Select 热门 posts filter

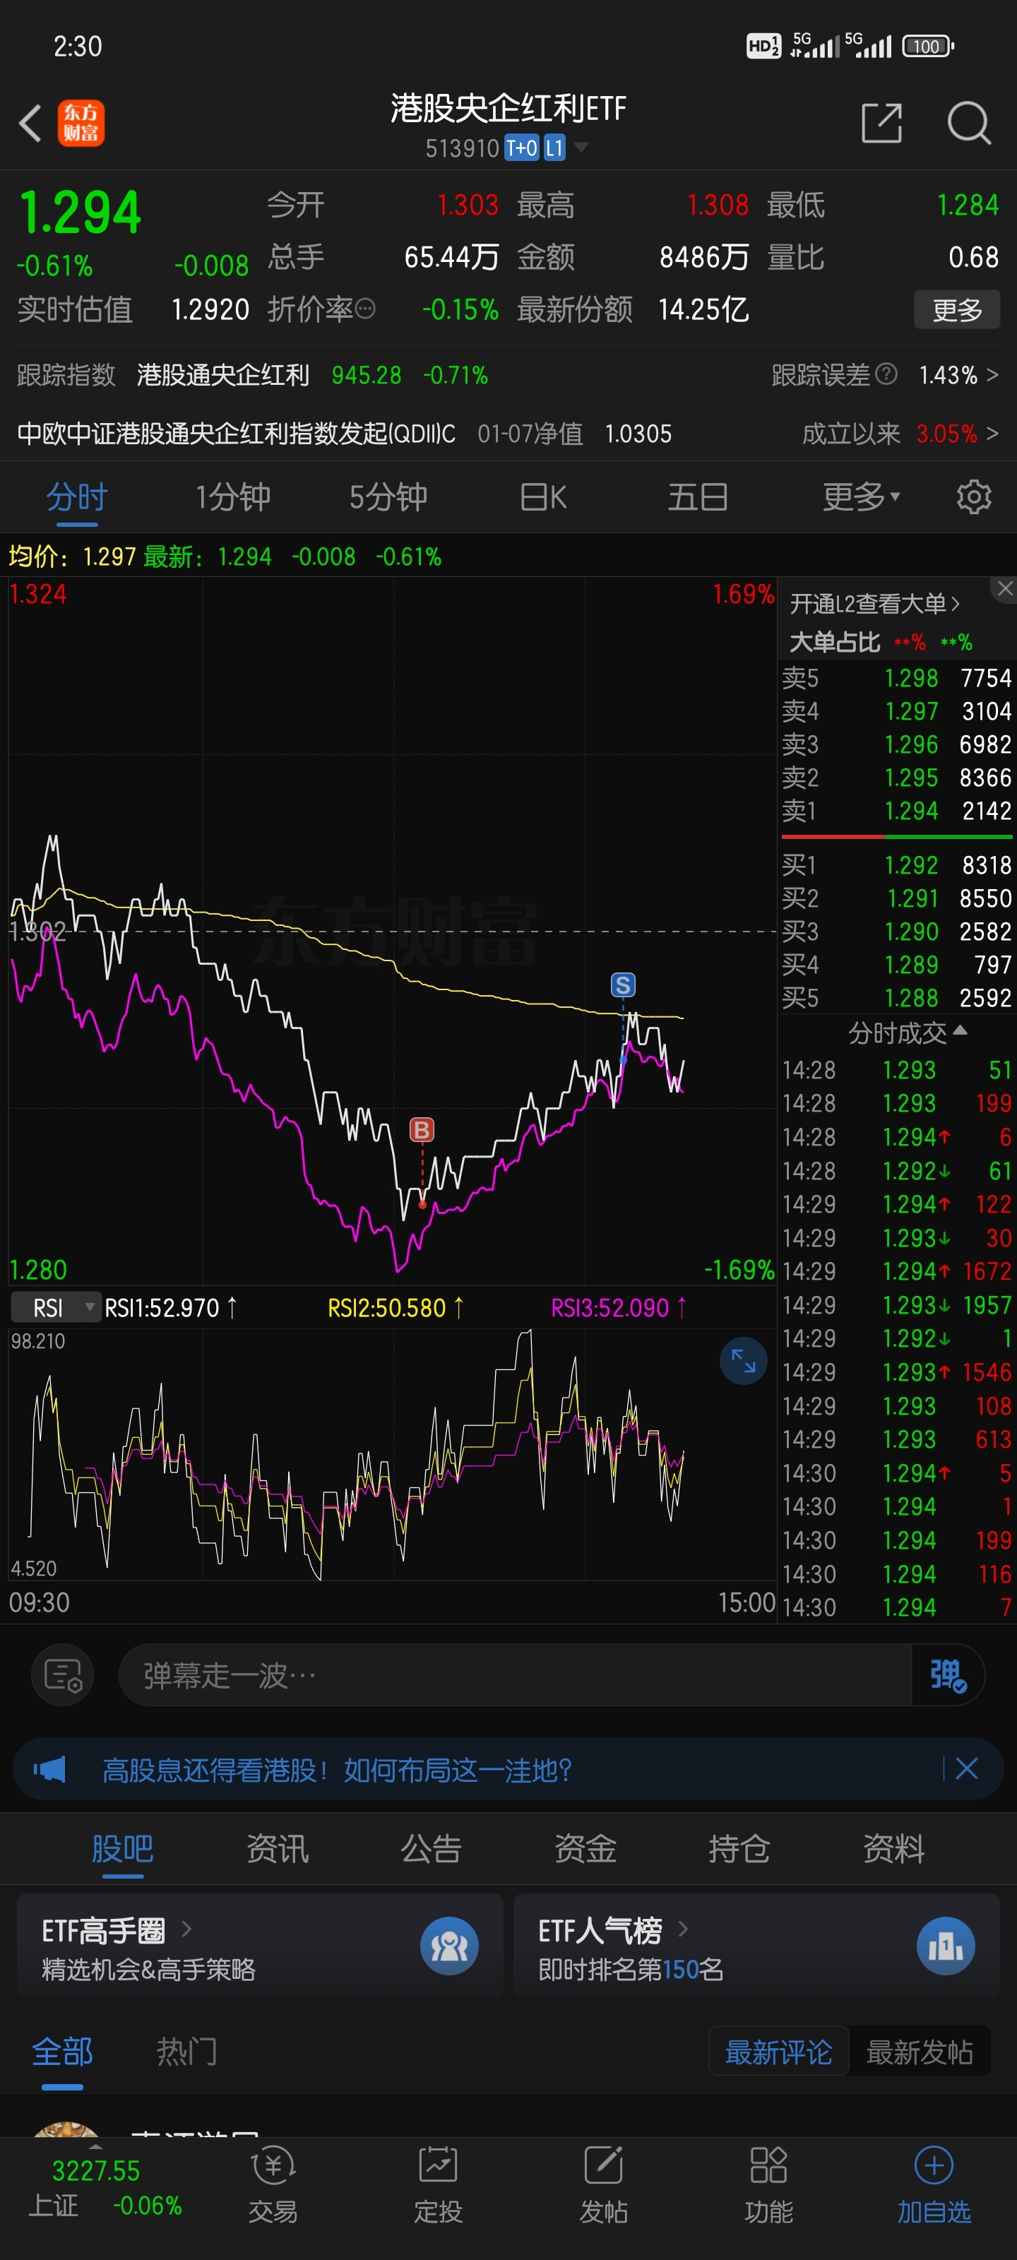point(186,2051)
